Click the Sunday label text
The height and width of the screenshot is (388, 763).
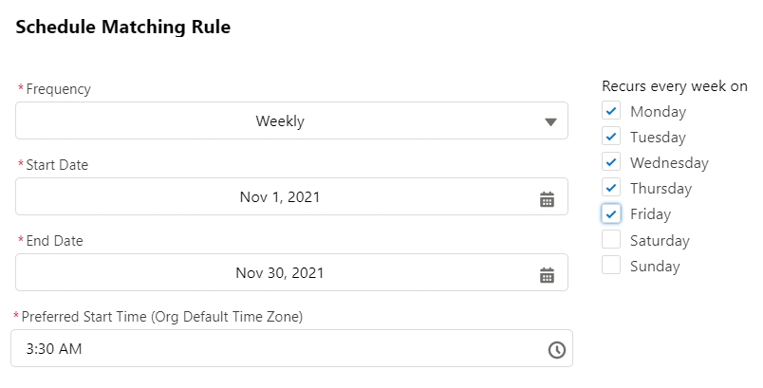click(655, 267)
